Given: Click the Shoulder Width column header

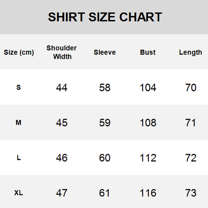Looking at the screenshot, I should 62,52.
